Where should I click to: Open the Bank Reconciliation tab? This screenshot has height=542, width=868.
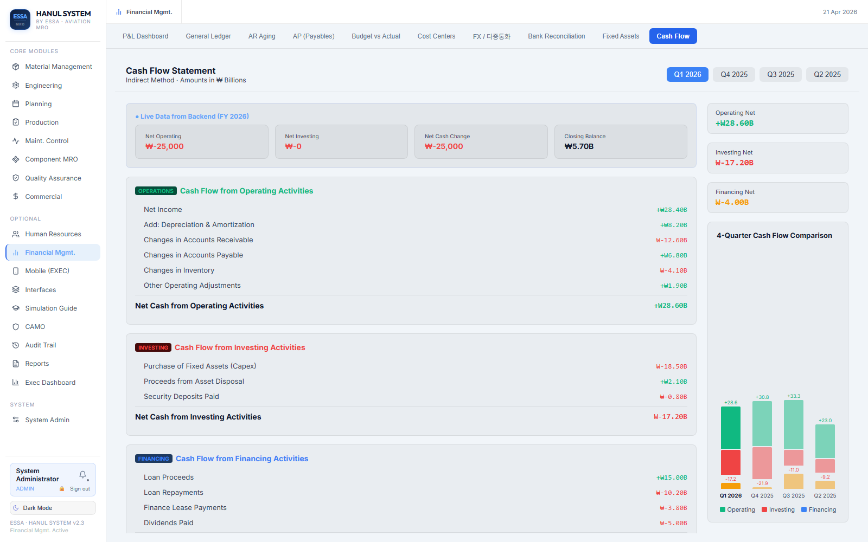[556, 36]
